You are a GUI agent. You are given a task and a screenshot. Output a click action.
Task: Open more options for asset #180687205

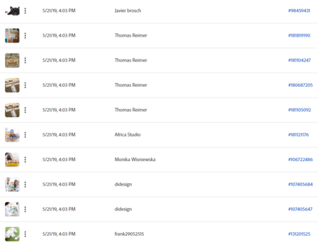click(25, 85)
